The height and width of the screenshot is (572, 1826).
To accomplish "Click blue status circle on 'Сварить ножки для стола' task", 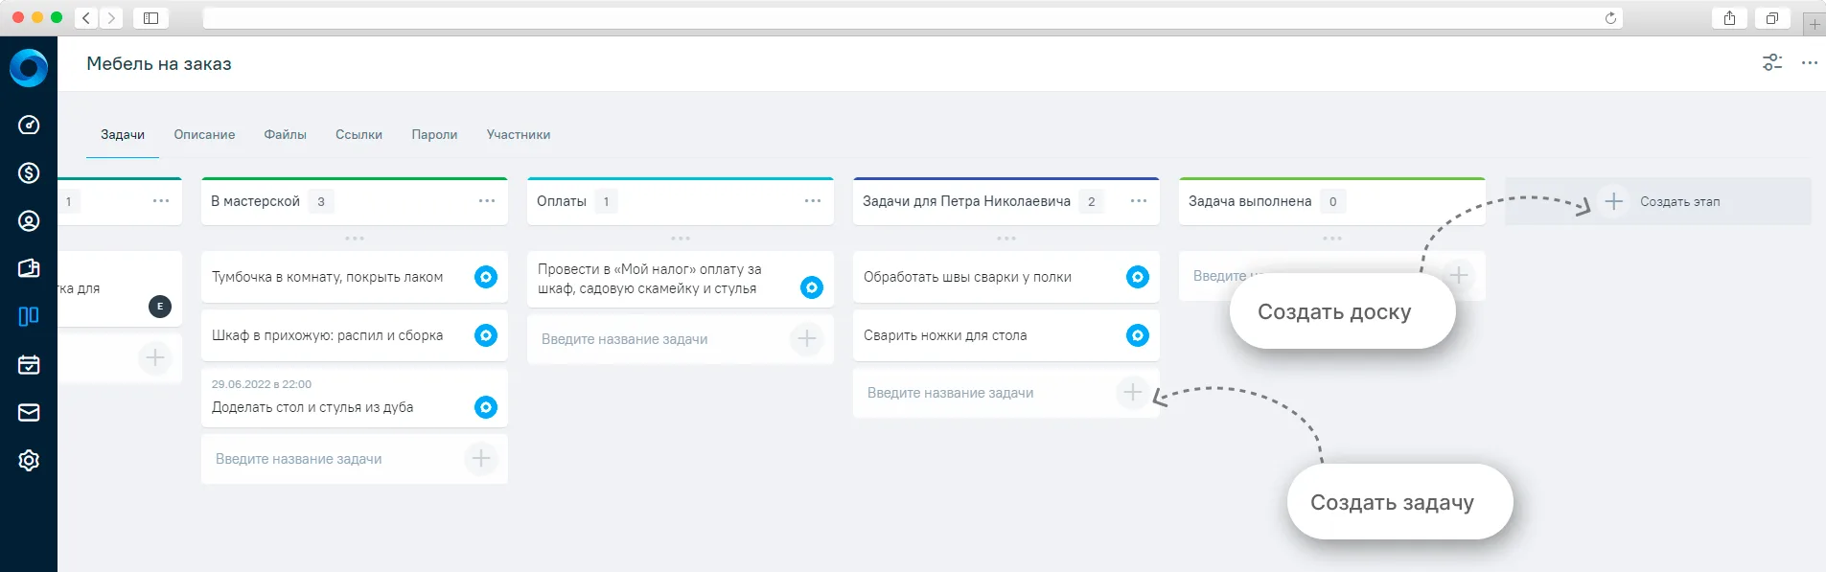I will click(1138, 335).
